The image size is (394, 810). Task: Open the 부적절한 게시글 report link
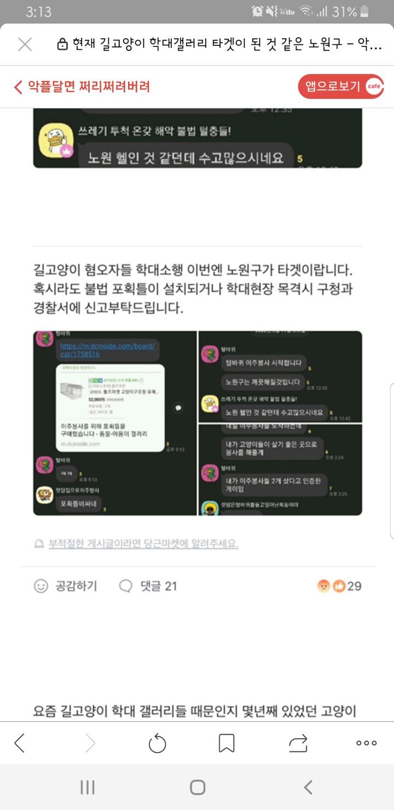(x=143, y=544)
